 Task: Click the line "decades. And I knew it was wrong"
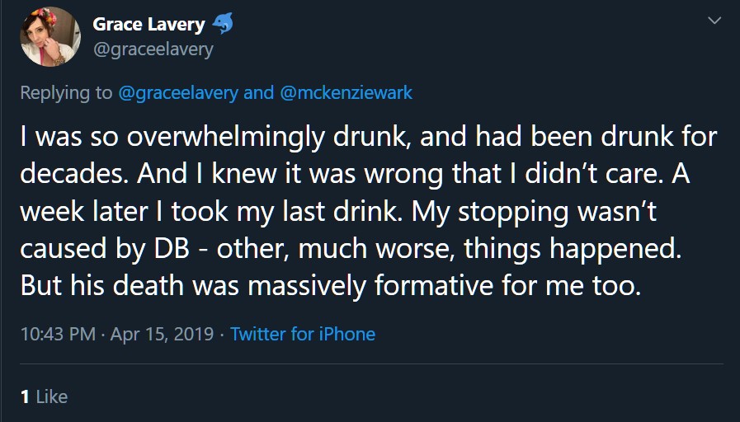(x=355, y=174)
